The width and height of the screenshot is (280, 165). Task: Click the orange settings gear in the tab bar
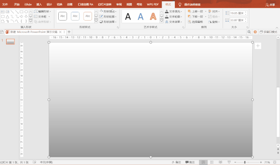pos(255,32)
